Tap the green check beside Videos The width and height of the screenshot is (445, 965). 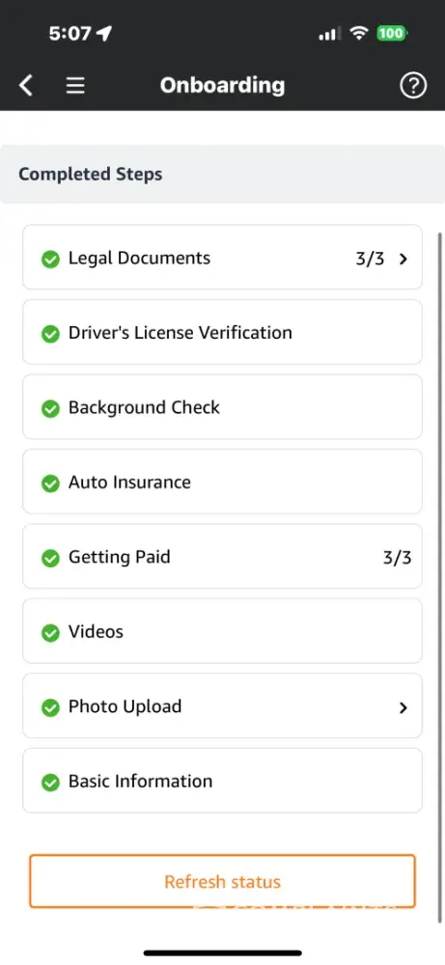click(50, 632)
